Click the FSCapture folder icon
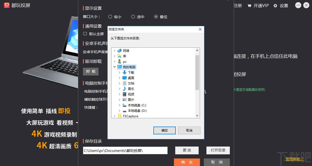 [x=120, y=116]
